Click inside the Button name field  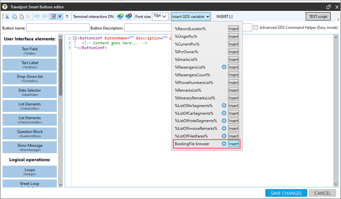click(x=57, y=28)
